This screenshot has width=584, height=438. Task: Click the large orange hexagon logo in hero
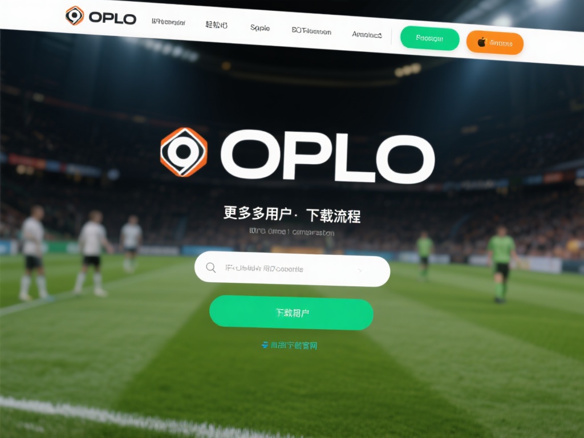click(184, 152)
